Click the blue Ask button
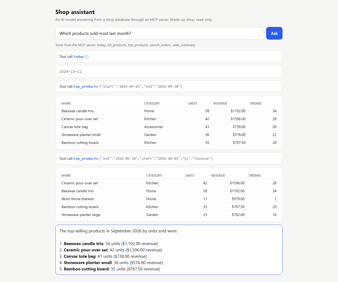The image size is (338, 282). point(274,33)
